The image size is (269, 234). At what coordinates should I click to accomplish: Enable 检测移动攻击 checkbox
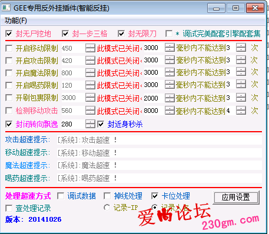tap(9, 111)
